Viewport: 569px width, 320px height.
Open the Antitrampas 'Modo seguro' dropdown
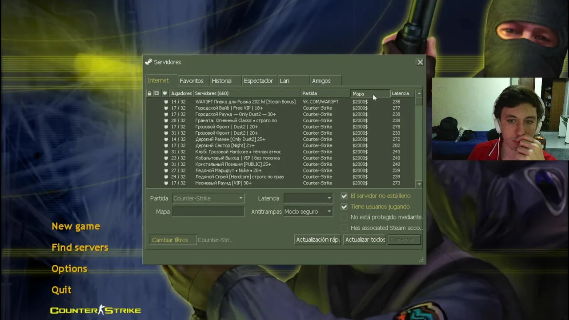[x=308, y=212]
